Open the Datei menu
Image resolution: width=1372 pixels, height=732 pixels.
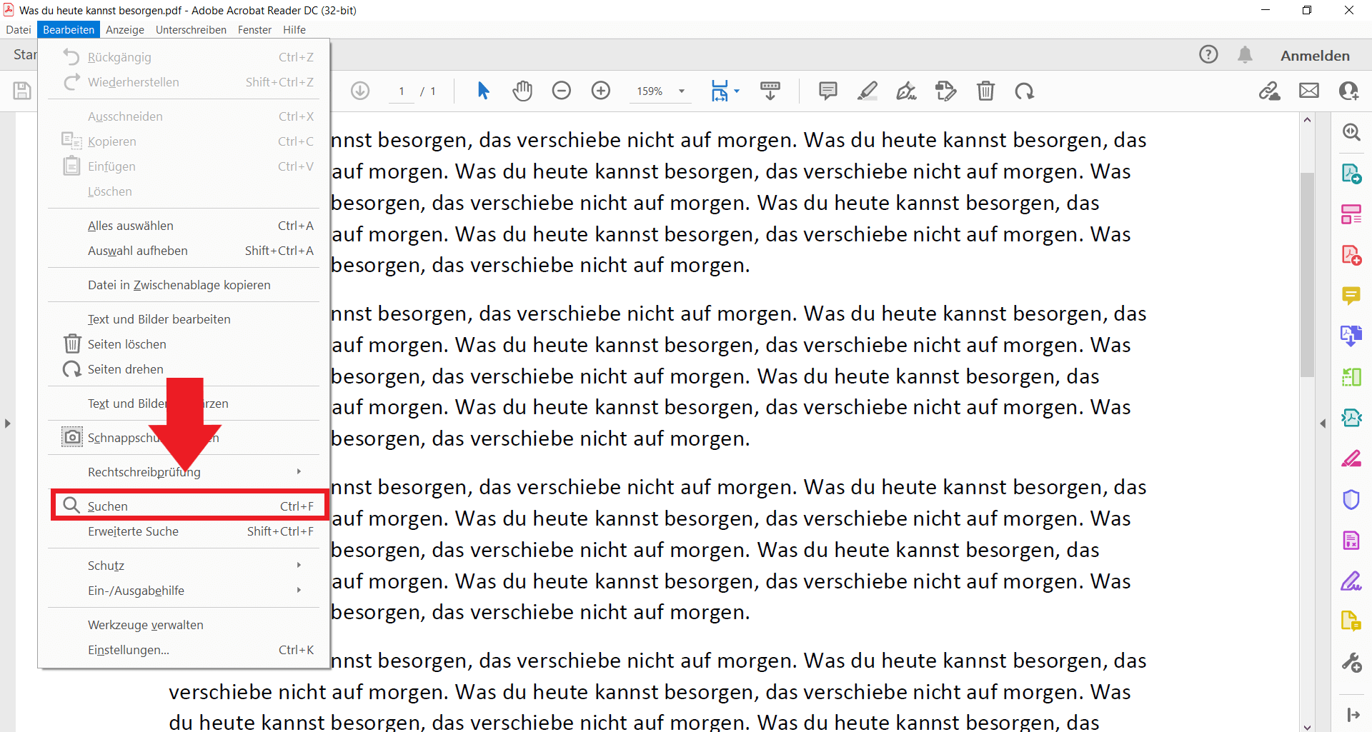[19, 29]
